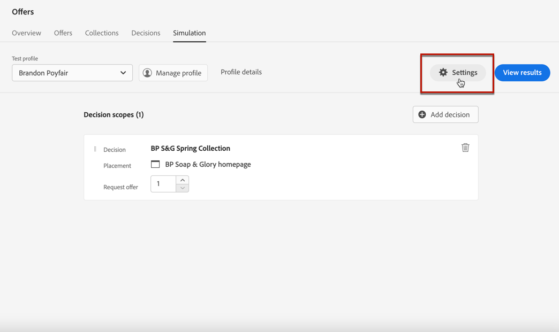Decrease the Request offer count
559x332 pixels.
[183, 188]
